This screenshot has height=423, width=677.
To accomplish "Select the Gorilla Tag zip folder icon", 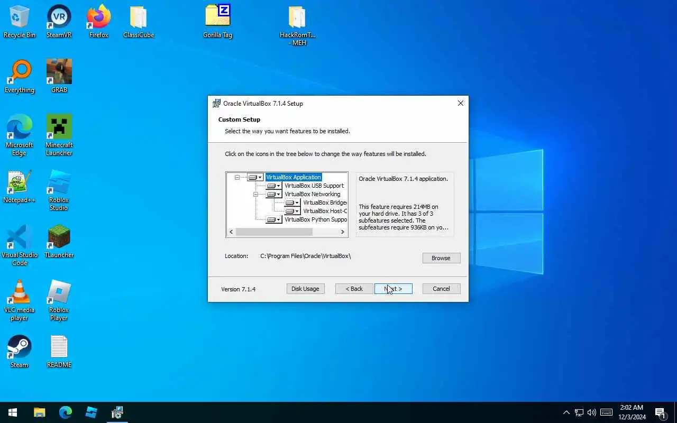I will [x=218, y=21].
